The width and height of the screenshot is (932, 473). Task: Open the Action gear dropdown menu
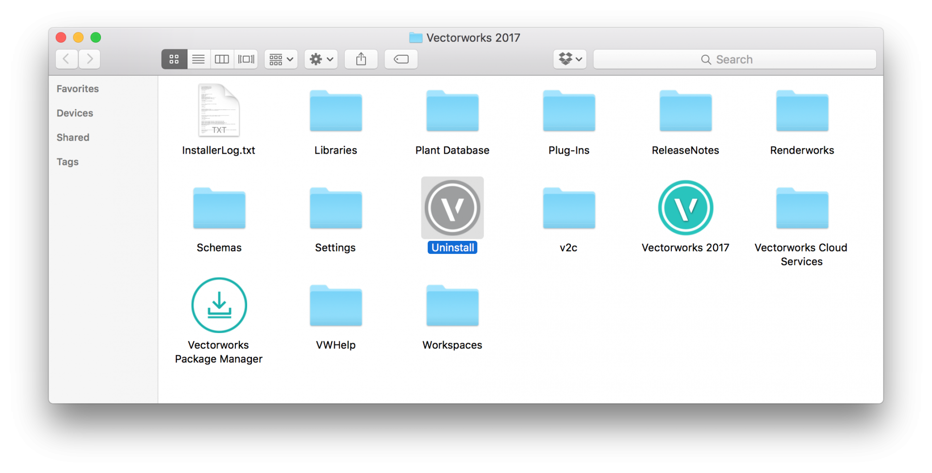point(321,59)
